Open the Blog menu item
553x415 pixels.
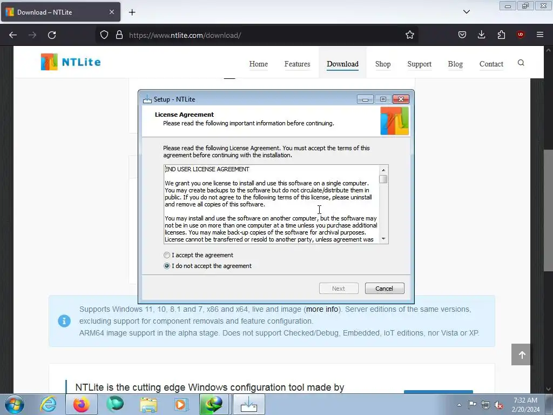pos(455,64)
